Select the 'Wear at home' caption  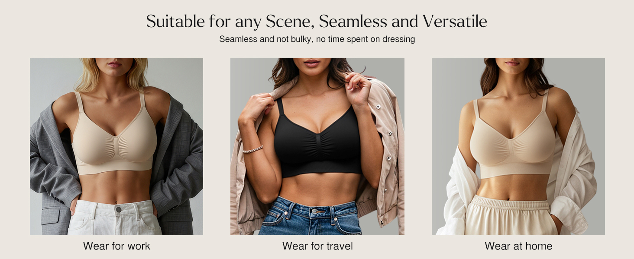[518, 246]
